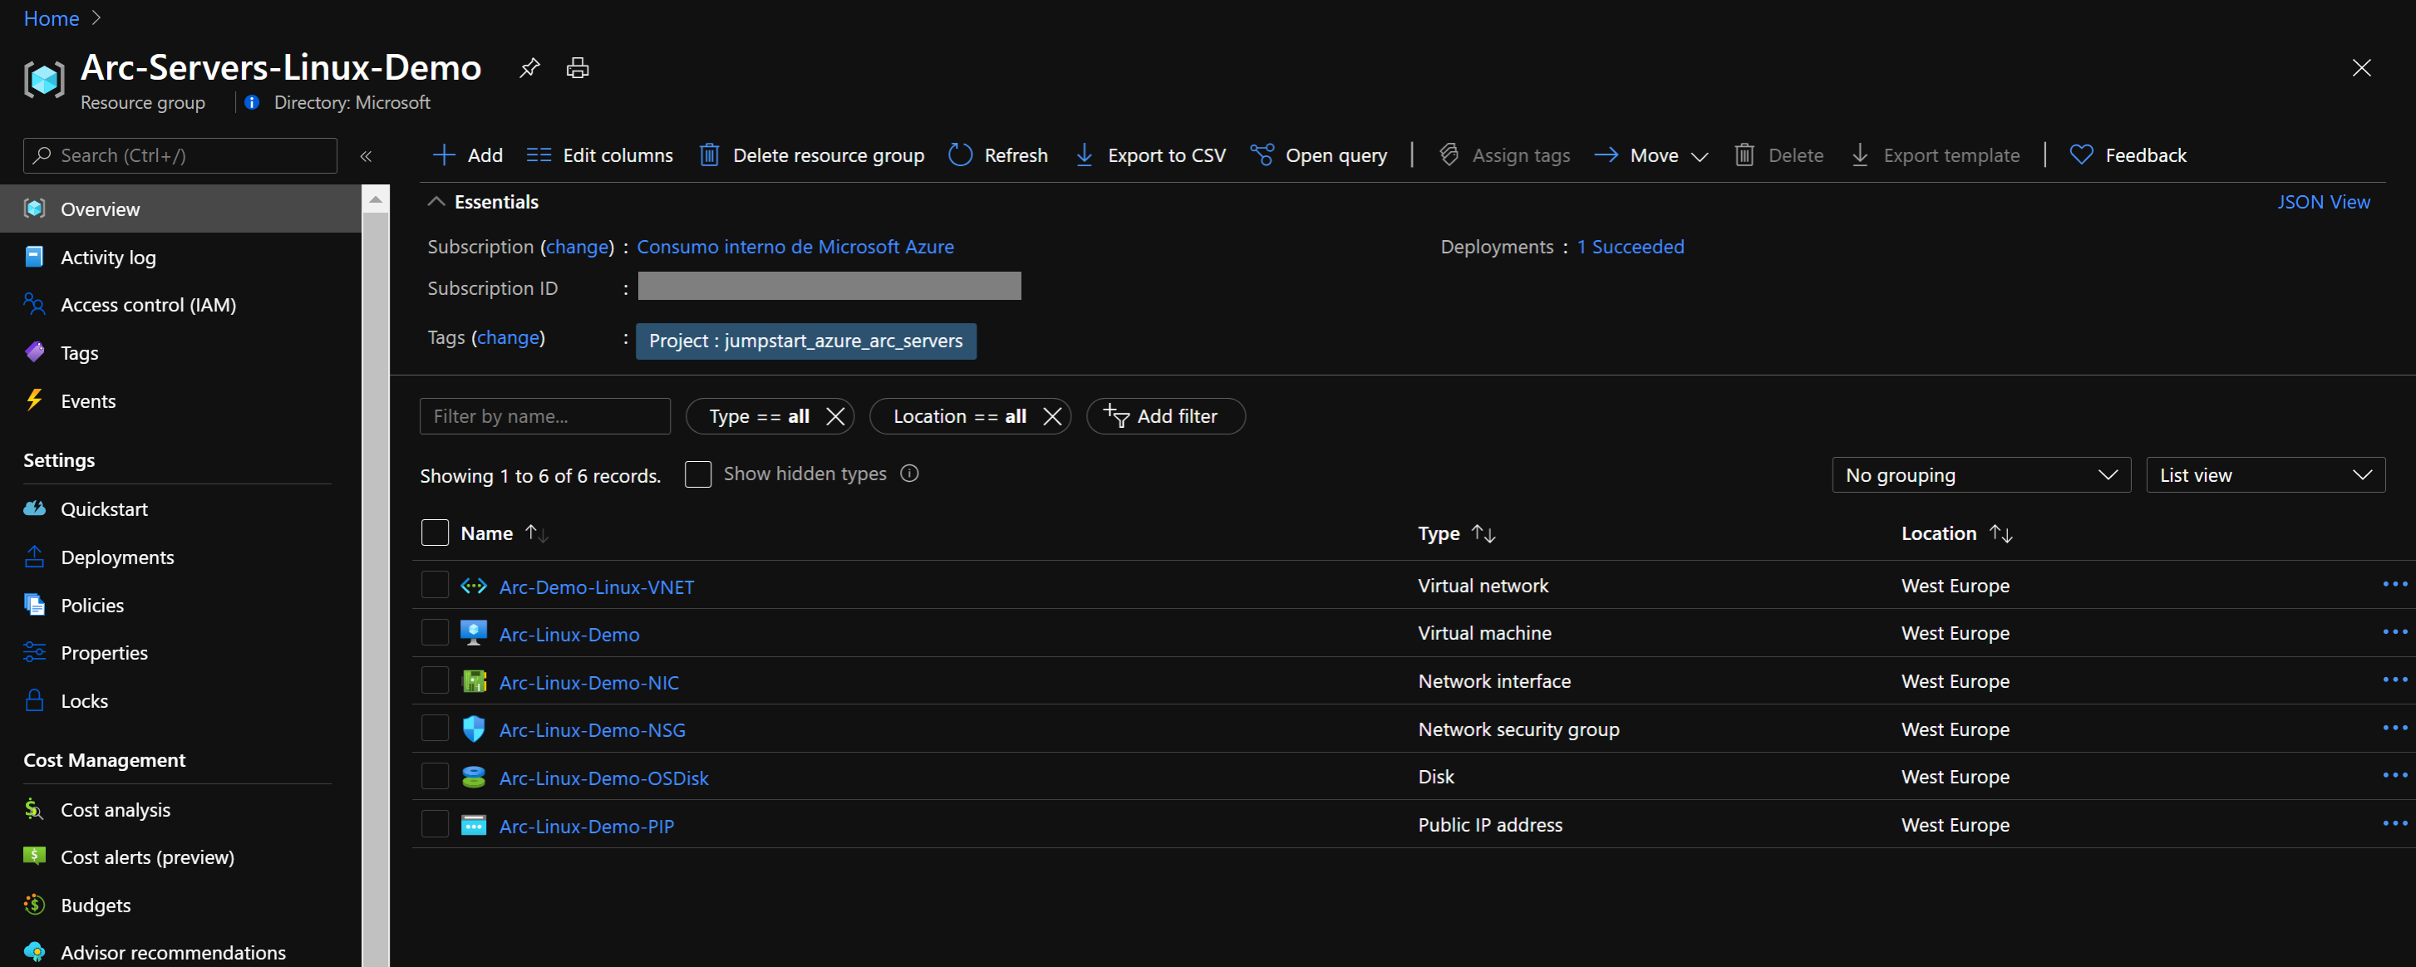Open more options for Arc-Linux-Demo-OSDisk row

2394,776
